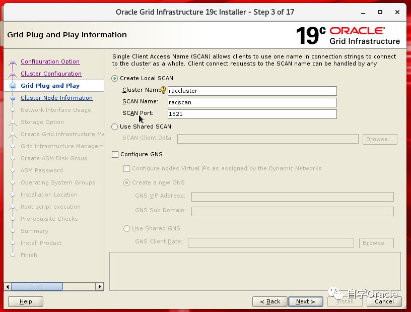Open the Cluster Configuration step link
Screen dimensions: 411x312
[51, 74]
